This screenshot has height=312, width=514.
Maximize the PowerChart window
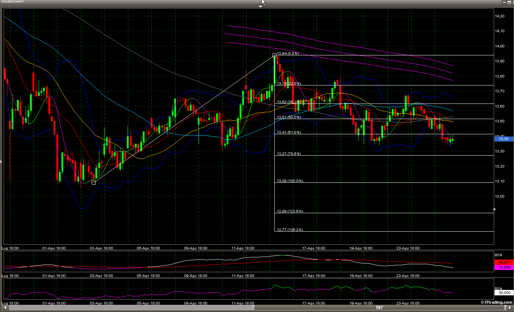tap(509, 2)
